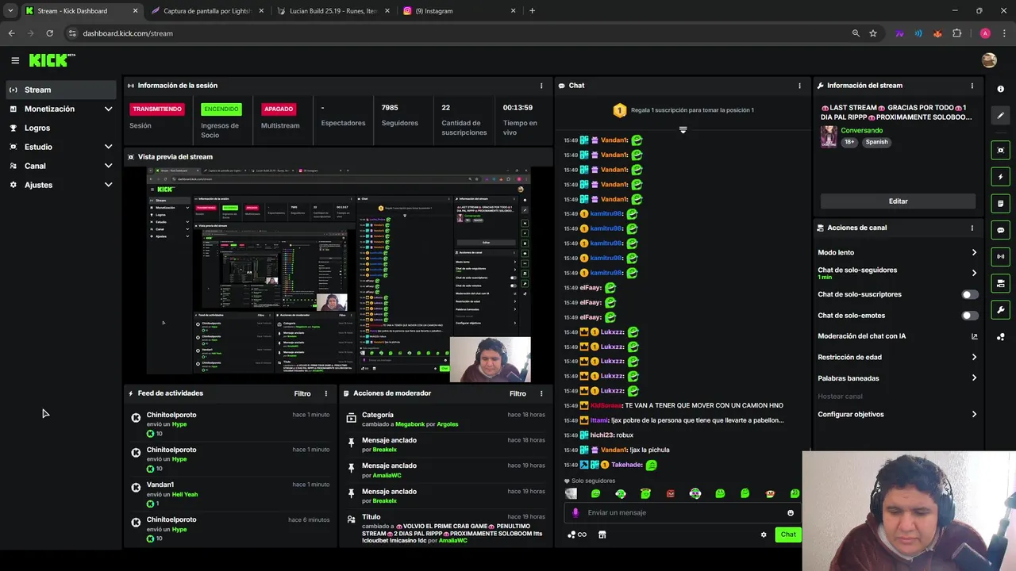Screen dimensions: 1016x571
Task: Click the Spanish language tag
Action: click(877, 142)
